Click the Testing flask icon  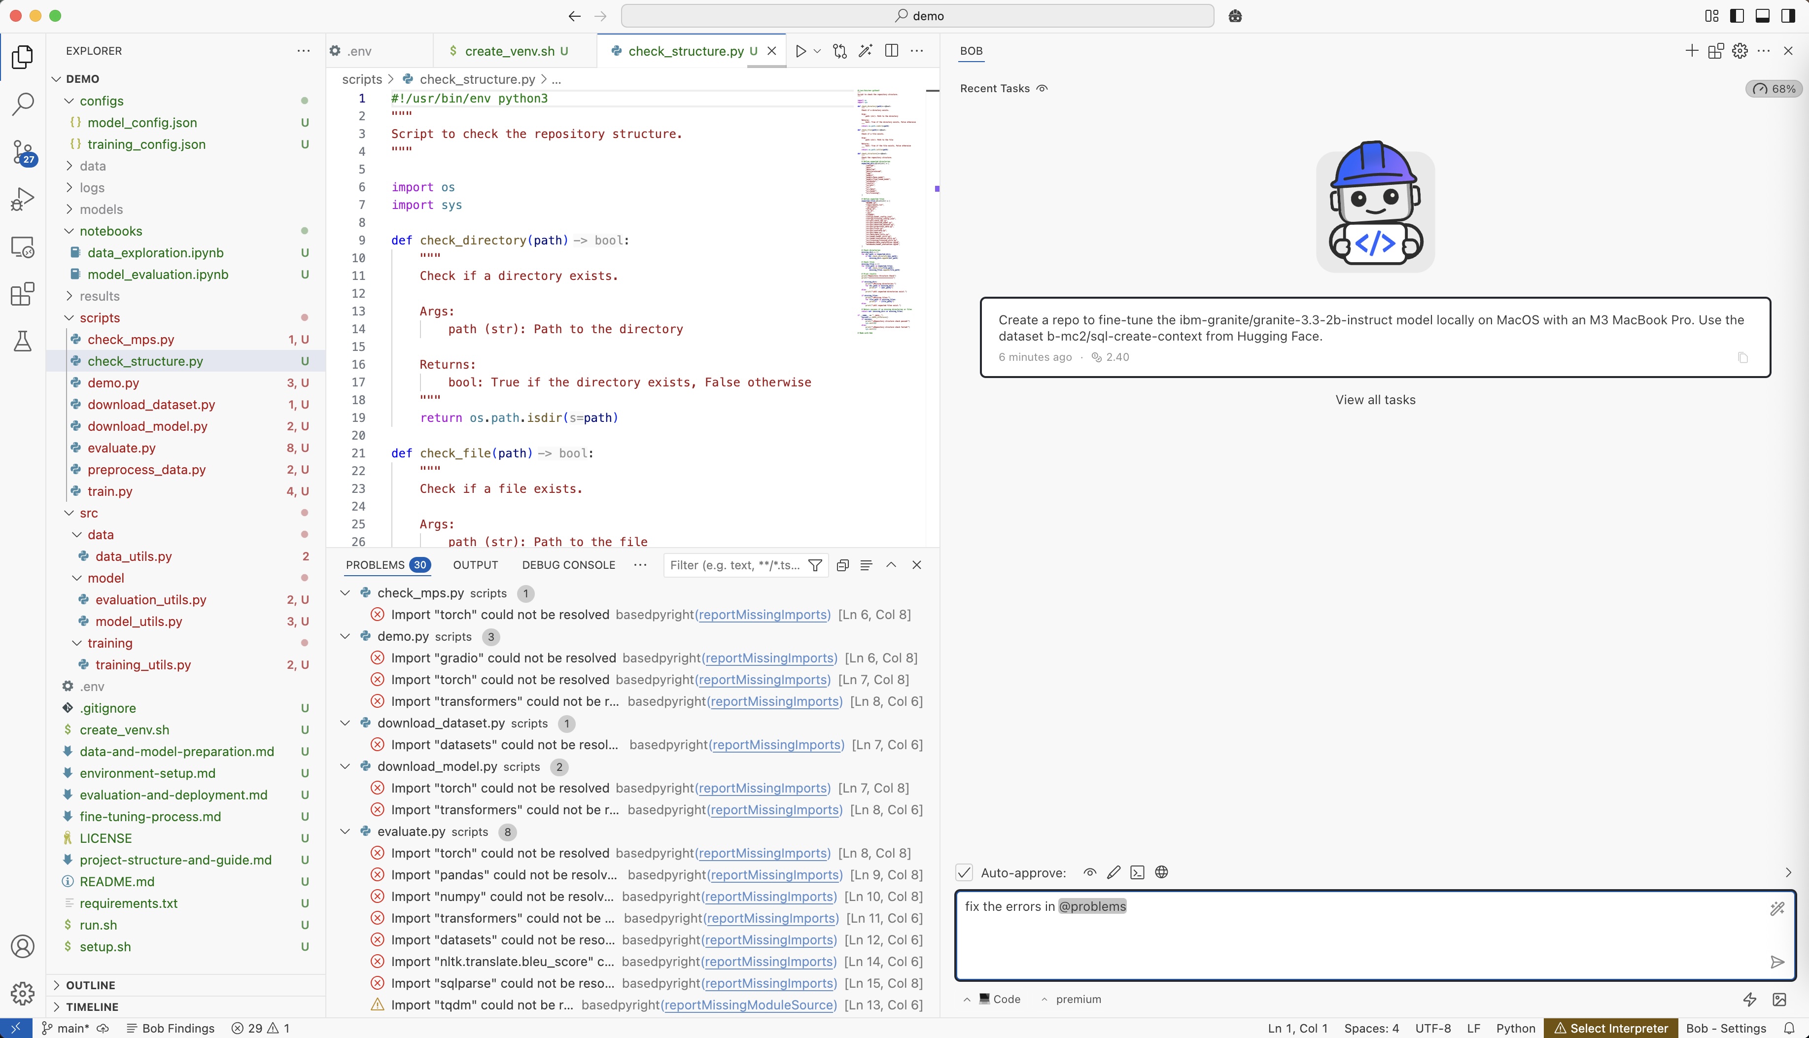point(23,341)
